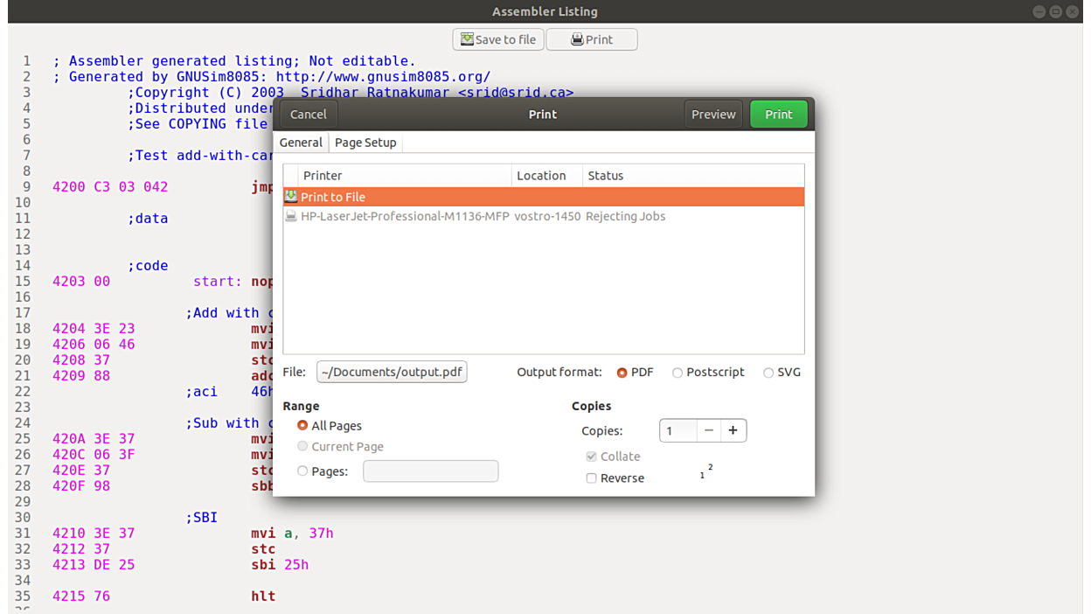This screenshot has width=1091, height=614.
Task: Select the Pages range radio button
Action: (x=302, y=471)
